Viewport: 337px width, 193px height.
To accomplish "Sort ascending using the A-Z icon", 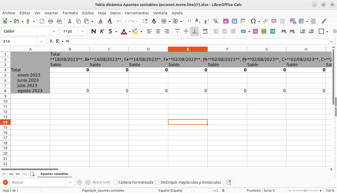I will 198,21.
